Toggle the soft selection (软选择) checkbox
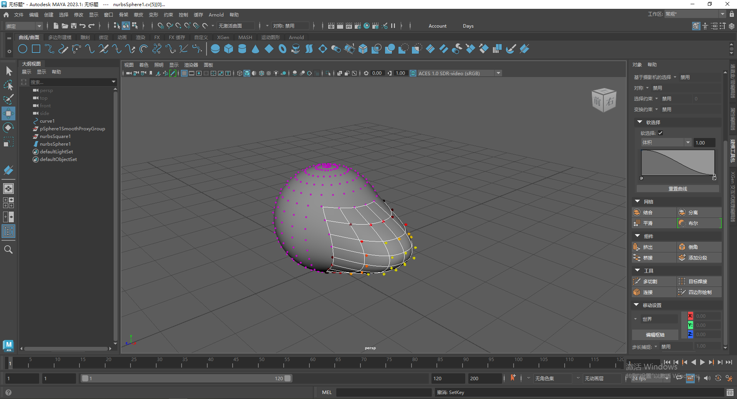The image size is (737, 399). click(x=661, y=133)
